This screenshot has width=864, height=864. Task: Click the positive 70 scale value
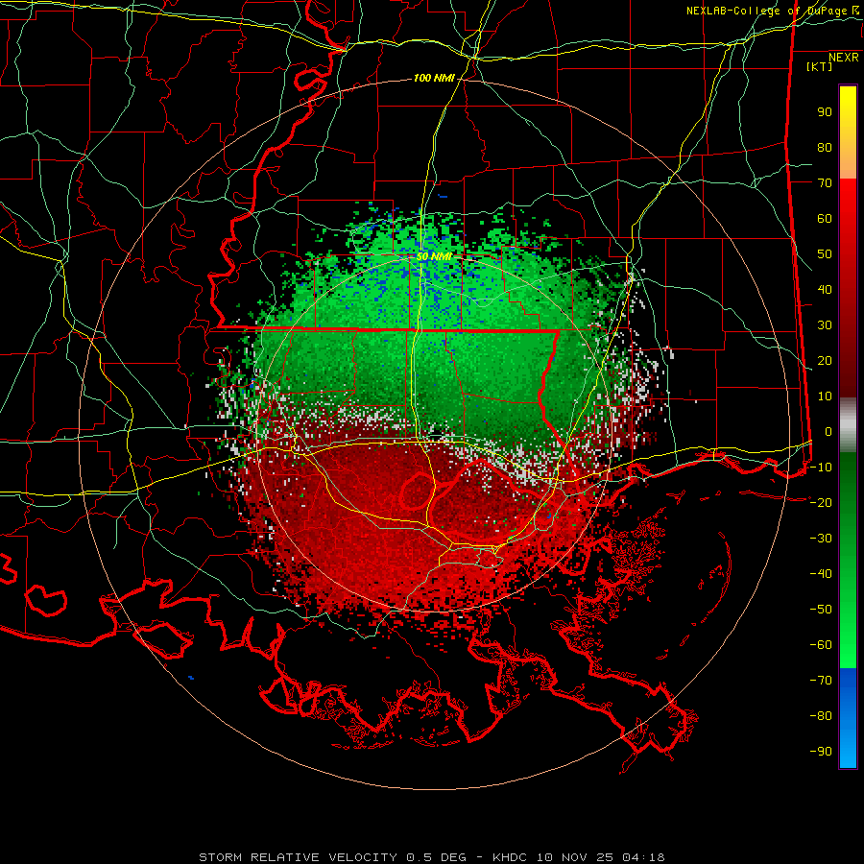825,183
